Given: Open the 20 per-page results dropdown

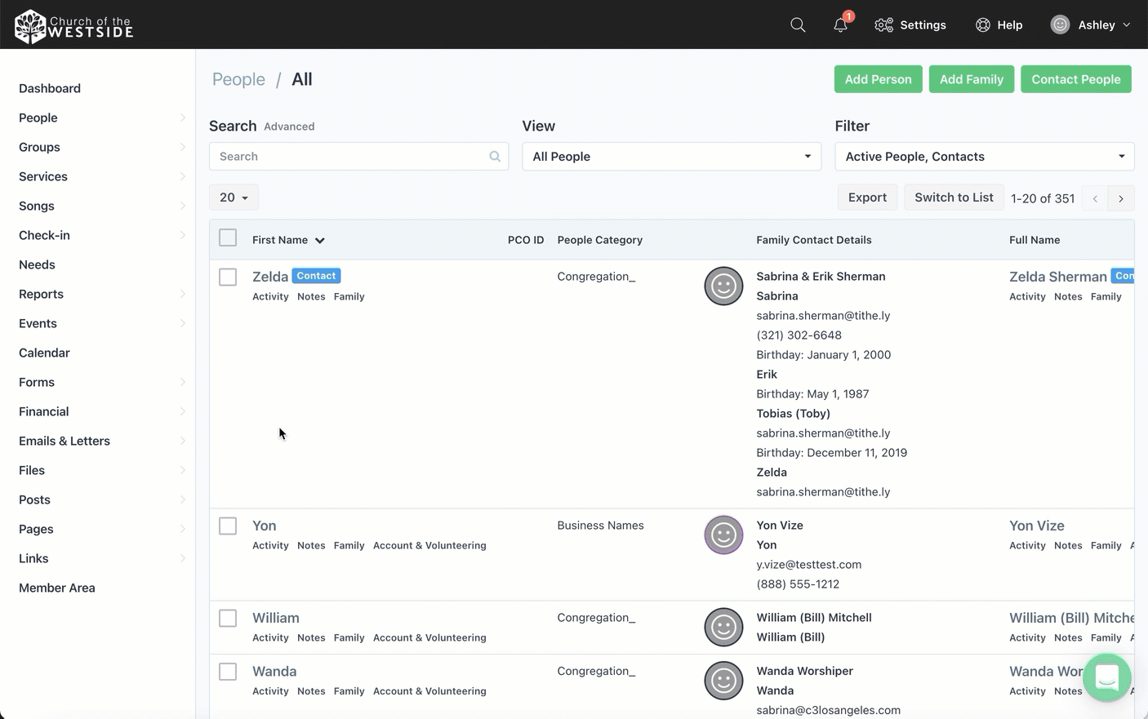Looking at the screenshot, I should tap(234, 198).
